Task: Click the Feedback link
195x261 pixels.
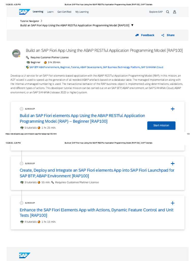Action: (x=148, y=35)
